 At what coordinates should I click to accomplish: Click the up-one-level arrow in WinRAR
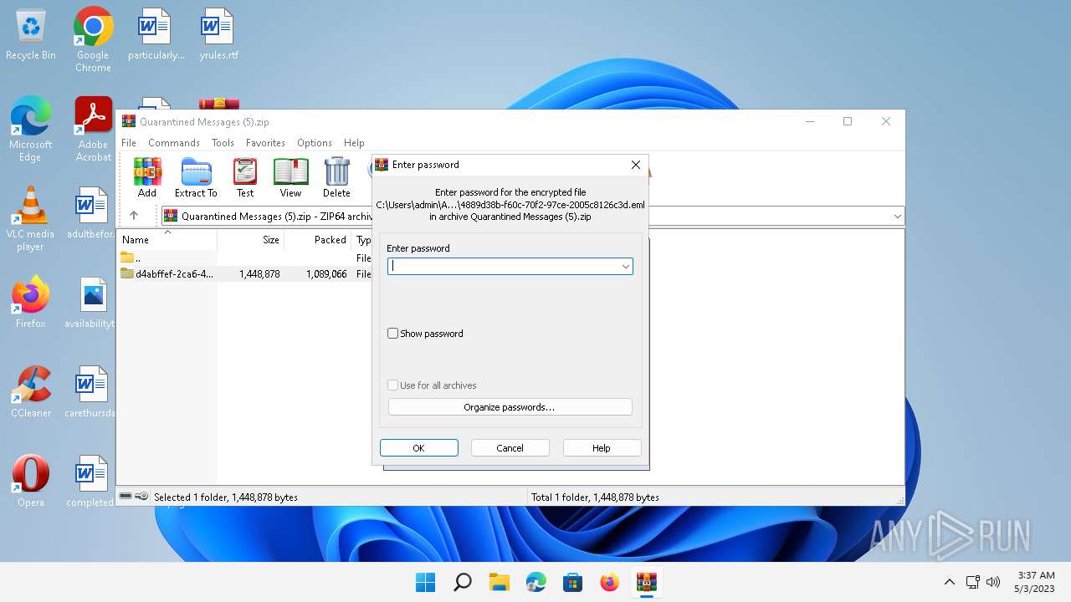pyautogui.click(x=134, y=216)
